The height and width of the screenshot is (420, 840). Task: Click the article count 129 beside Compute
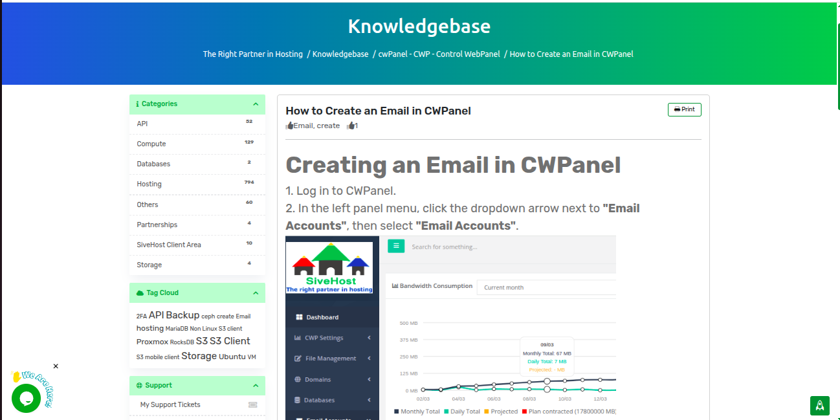pyautogui.click(x=249, y=142)
